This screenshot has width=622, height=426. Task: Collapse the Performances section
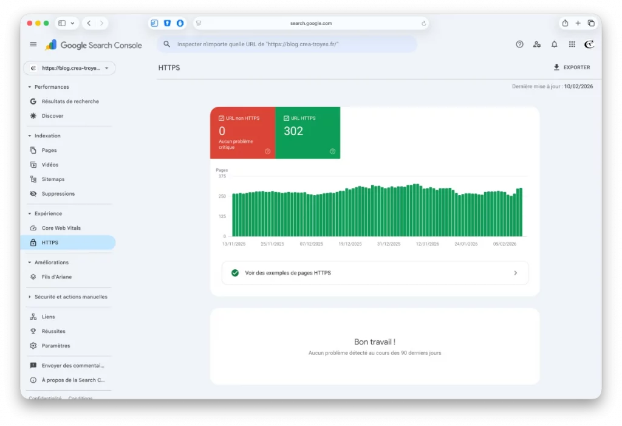[x=30, y=87]
